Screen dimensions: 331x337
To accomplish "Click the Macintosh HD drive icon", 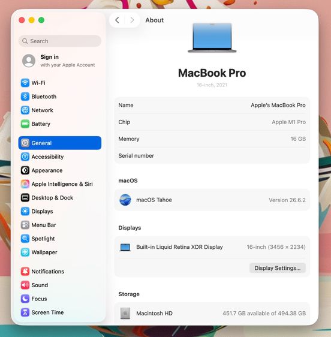I will coord(125,314).
